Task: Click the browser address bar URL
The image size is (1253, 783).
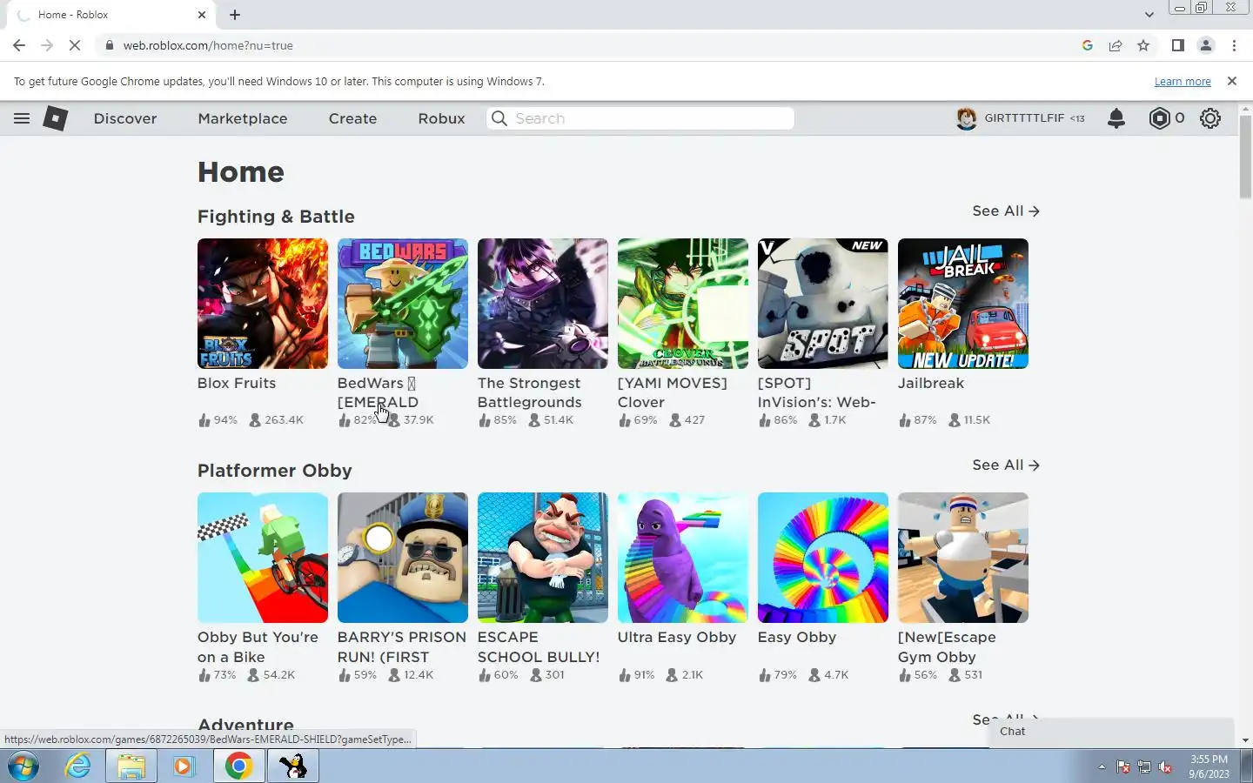Action: (x=208, y=45)
